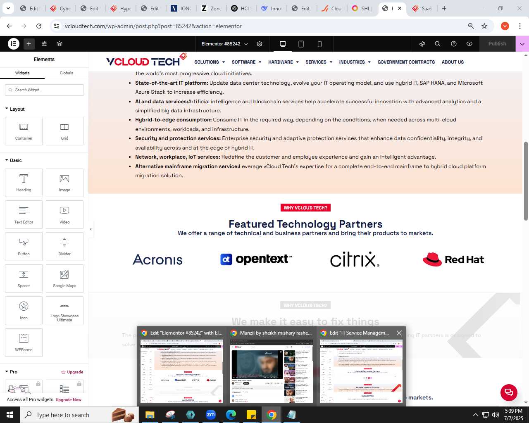Close the IT Service Management preview window
Viewport: 529px width, 423px height.
(399, 333)
